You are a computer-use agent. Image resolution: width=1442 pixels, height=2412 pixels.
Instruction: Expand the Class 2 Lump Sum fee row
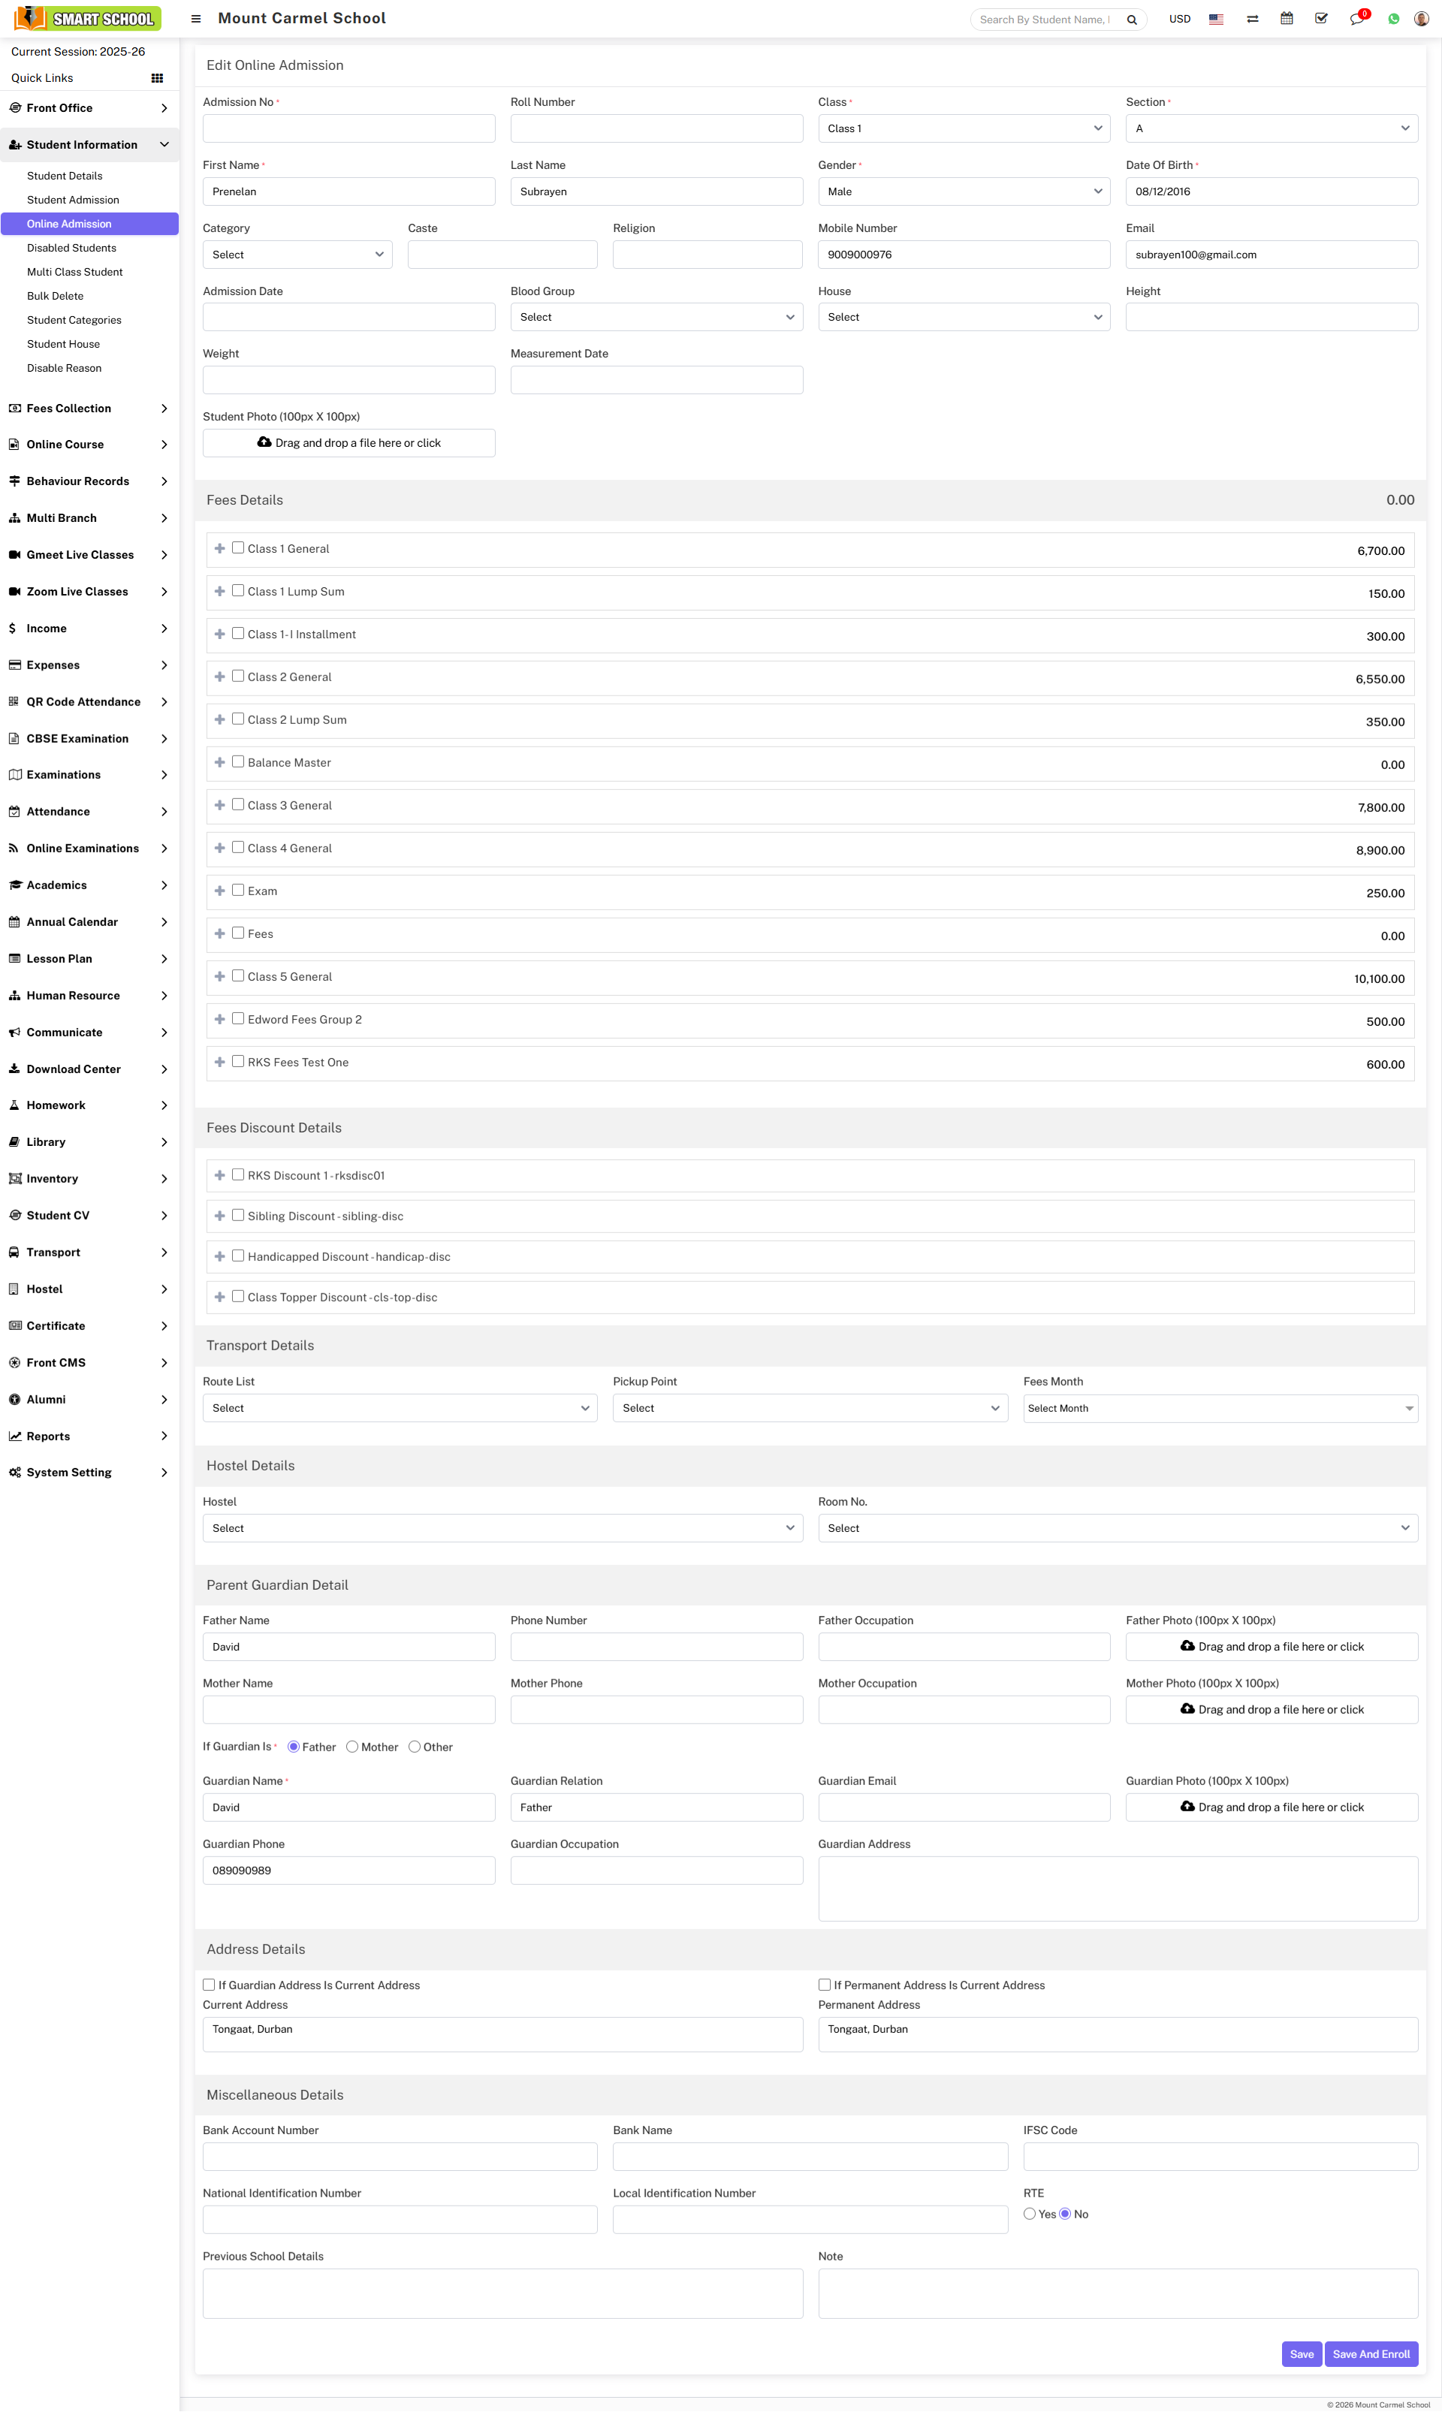(219, 720)
